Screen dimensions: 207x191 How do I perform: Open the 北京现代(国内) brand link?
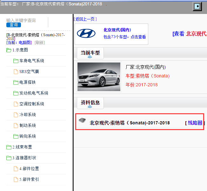(117, 30)
